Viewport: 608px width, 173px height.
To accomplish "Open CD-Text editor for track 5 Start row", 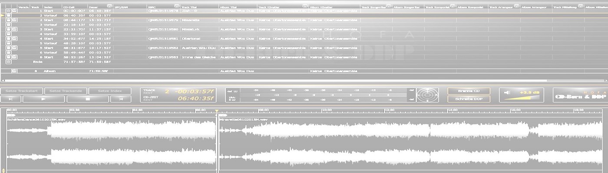I will pyautogui.click(x=14, y=48).
